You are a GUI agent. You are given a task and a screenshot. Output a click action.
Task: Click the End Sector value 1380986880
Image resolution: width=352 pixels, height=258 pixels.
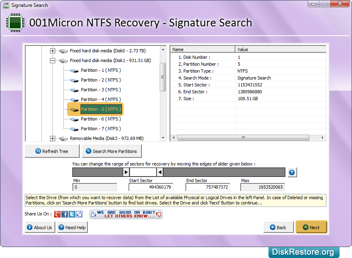click(250, 92)
